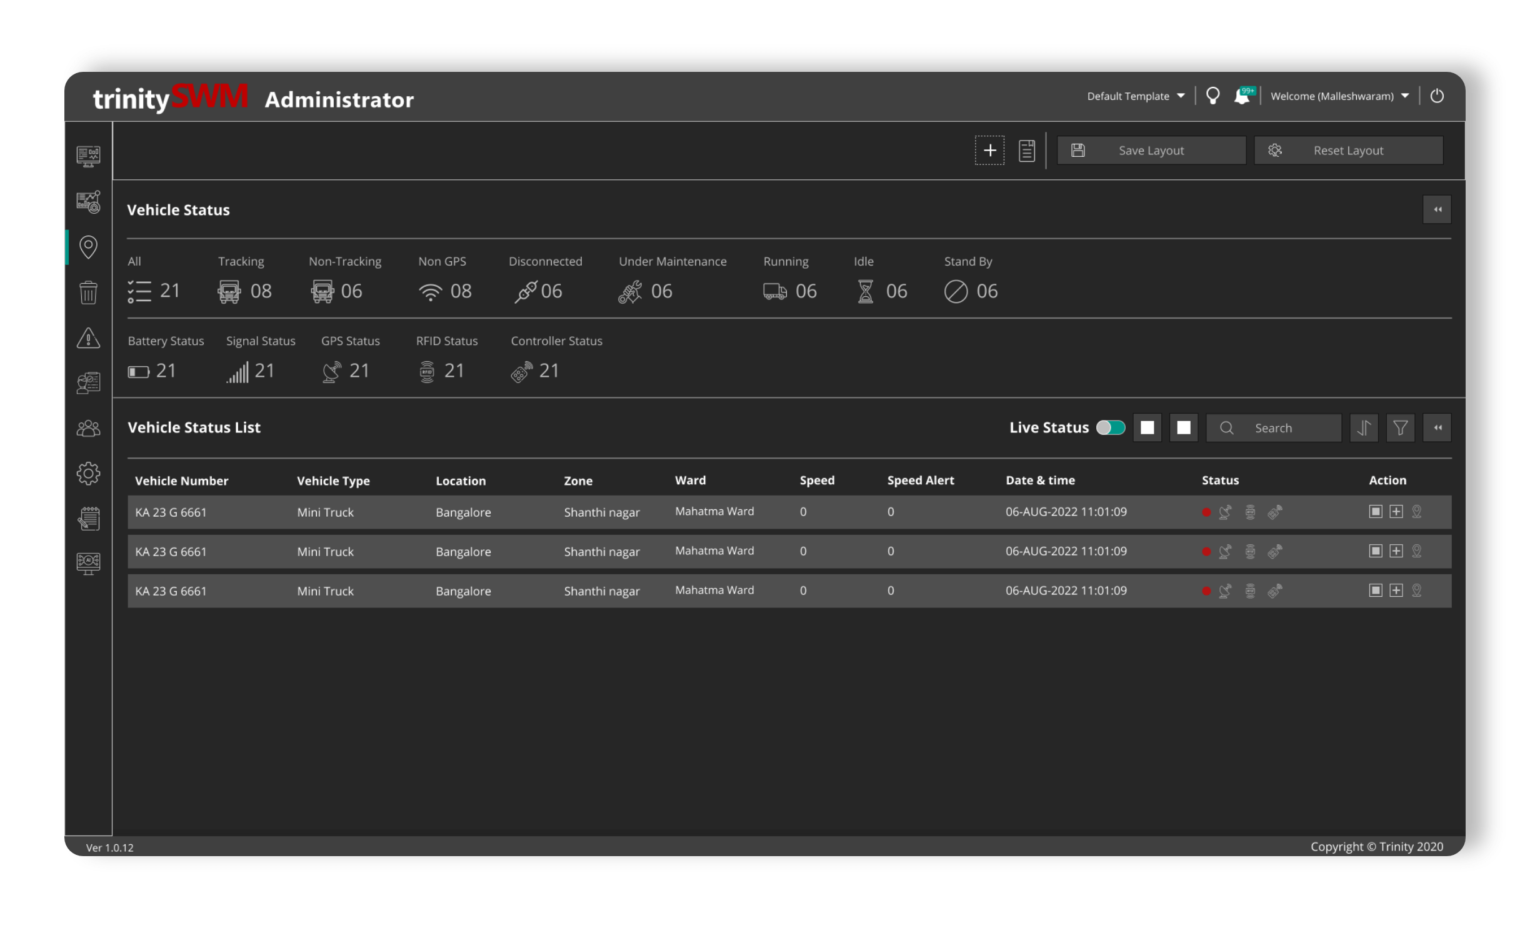Click the Save Layout button
The height and width of the screenshot is (928, 1530).
pos(1151,150)
